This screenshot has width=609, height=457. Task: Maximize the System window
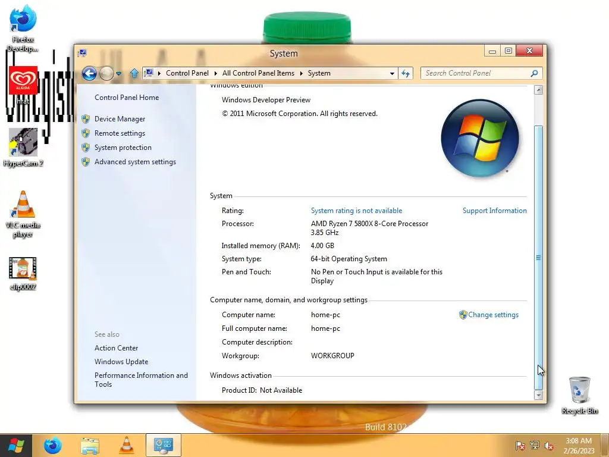pos(508,51)
